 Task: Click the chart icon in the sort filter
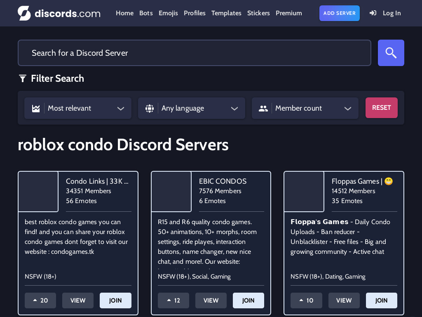pyautogui.click(x=36, y=108)
